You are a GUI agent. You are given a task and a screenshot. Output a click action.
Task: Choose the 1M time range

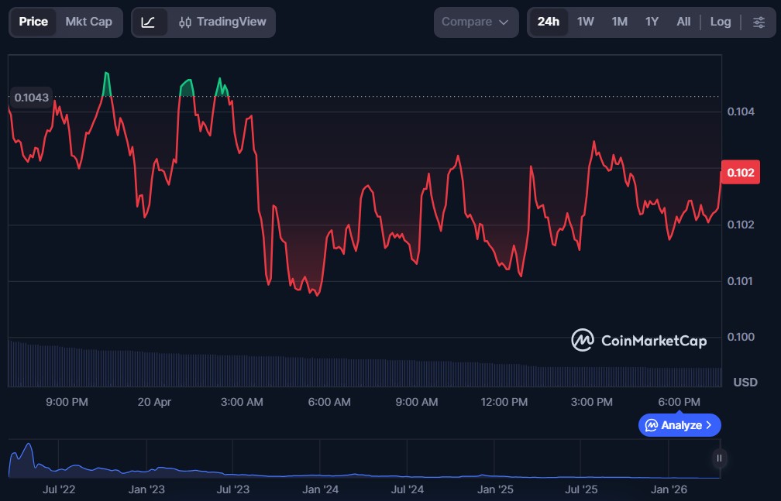[619, 22]
